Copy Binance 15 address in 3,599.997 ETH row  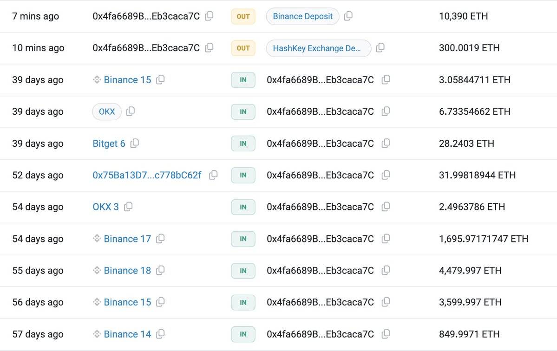pyautogui.click(x=161, y=302)
